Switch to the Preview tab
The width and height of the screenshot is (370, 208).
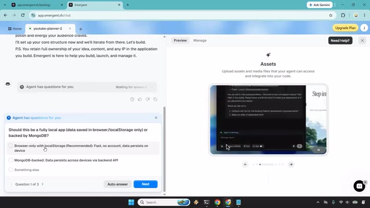click(180, 40)
